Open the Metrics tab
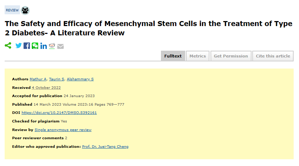 [198, 56]
